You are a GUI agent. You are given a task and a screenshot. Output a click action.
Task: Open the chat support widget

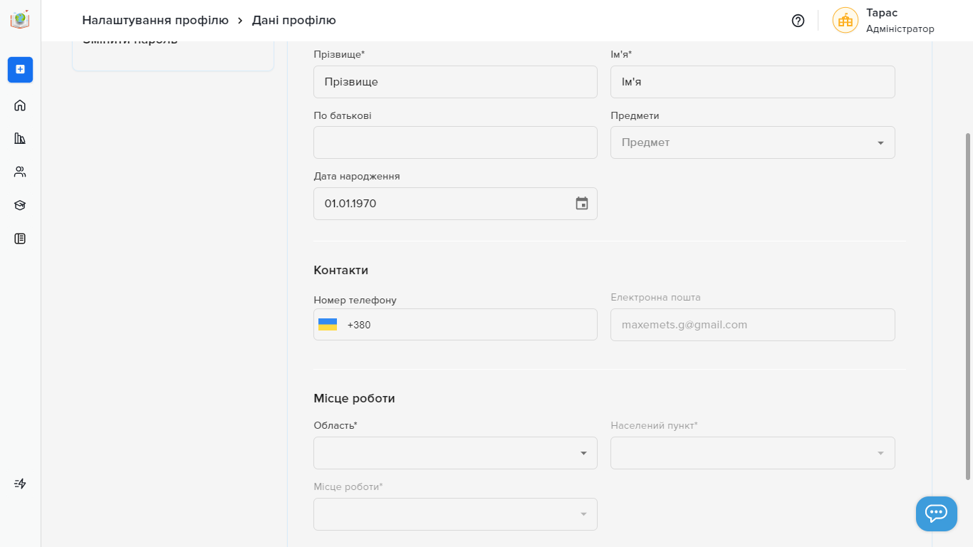click(936, 513)
